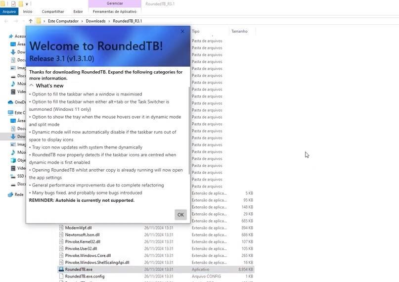The height and width of the screenshot is (282, 399).
Task: Open quick access toolbar customize dropdown arrow
Action: coord(27,4)
